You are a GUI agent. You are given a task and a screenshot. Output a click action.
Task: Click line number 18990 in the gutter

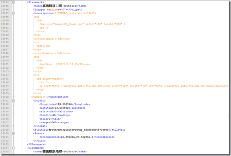tap(5, 24)
